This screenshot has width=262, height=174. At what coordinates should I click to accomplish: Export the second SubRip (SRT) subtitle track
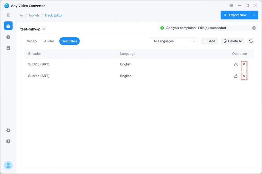[x=235, y=76]
